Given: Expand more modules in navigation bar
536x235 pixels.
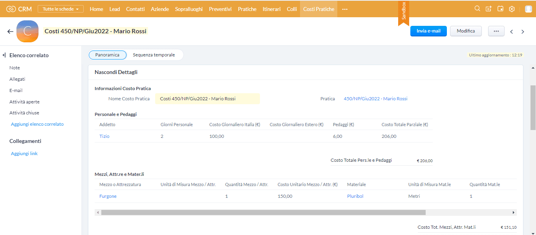Looking at the screenshot, I should (345, 9).
